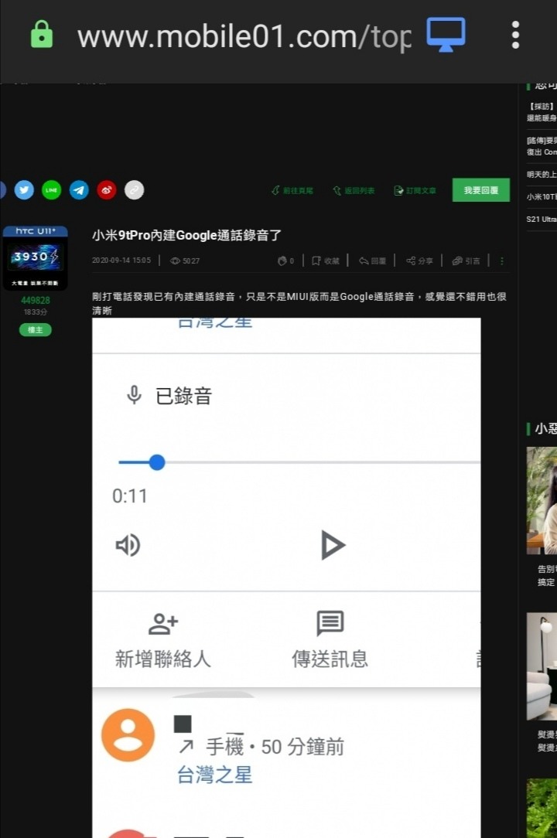Open the S21 Ultra sidebar article
Screen dimensions: 557x838
click(541, 219)
